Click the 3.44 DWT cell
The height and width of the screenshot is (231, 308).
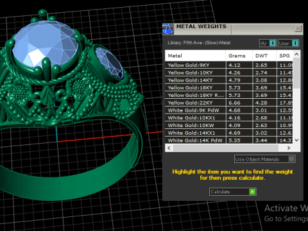coord(264,141)
